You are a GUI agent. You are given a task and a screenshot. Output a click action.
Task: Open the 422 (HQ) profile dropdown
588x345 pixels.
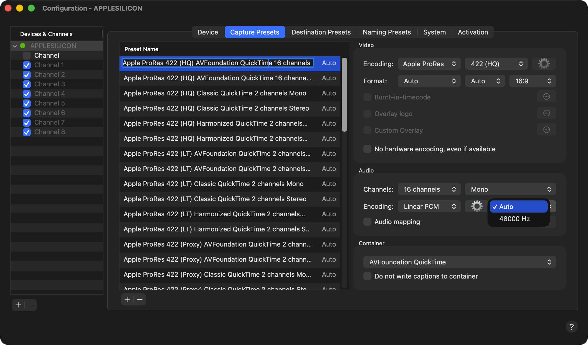(496, 64)
